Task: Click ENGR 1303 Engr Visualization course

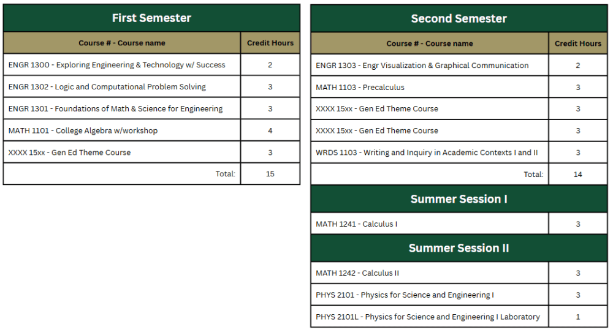Action: pos(422,66)
